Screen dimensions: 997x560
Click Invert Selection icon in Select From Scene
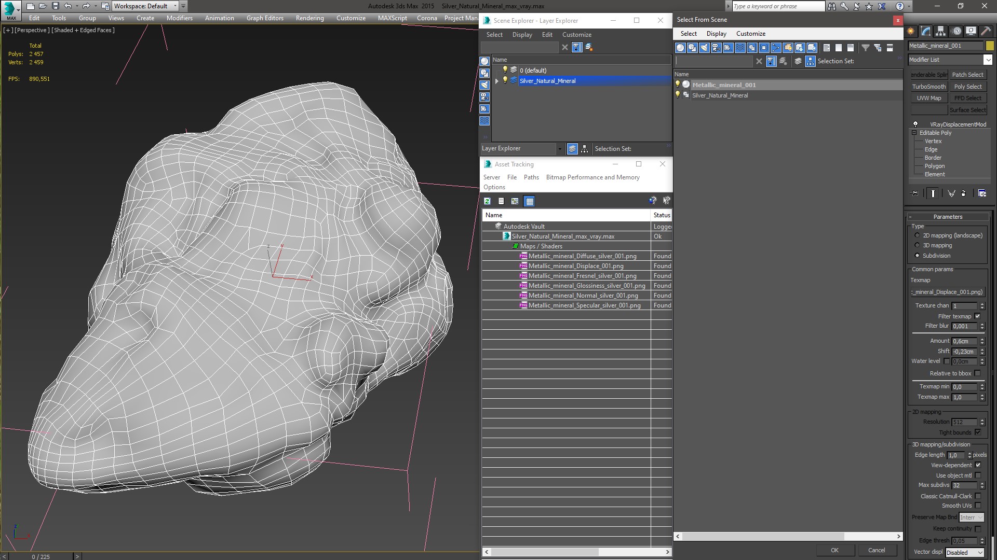coord(851,48)
